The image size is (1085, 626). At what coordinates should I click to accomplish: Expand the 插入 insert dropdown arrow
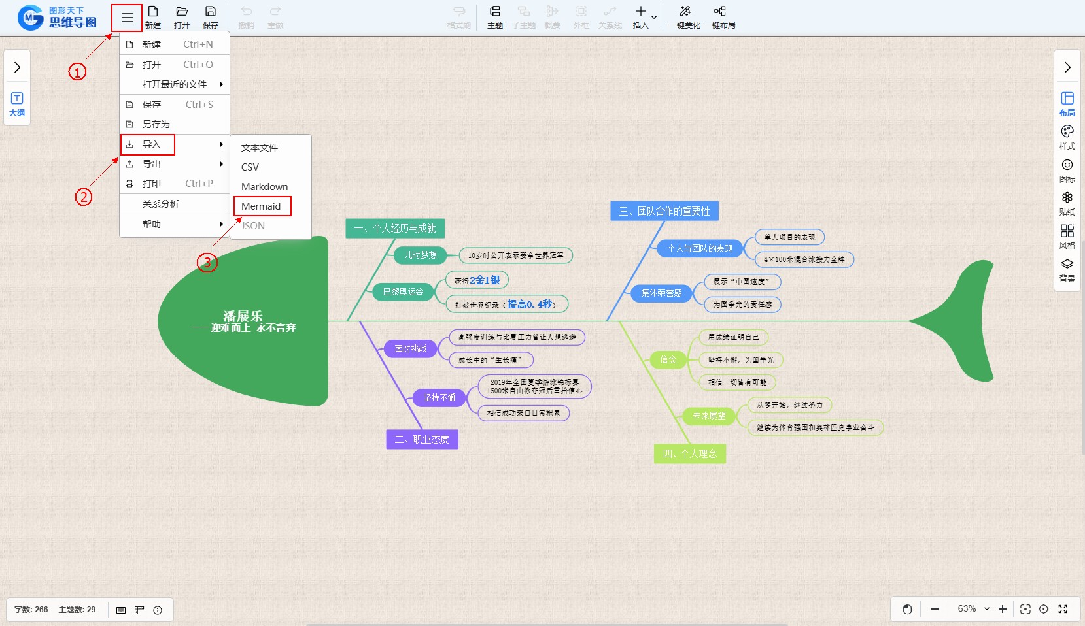pyautogui.click(x=654, y=18)
